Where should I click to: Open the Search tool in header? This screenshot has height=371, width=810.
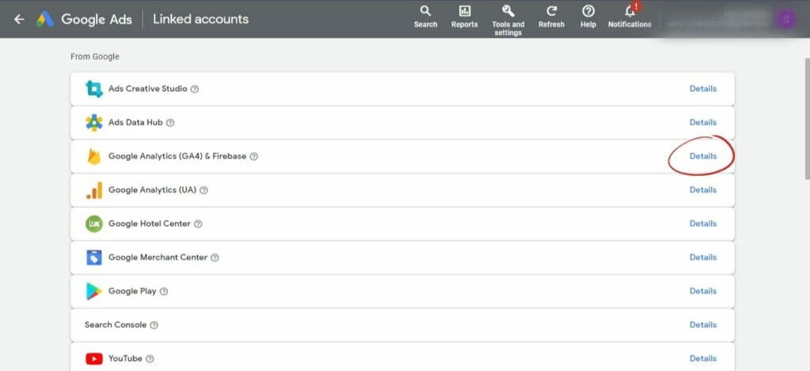(425, 17)
